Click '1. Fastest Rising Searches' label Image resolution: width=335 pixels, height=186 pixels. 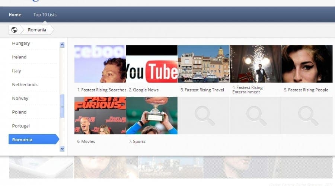click(x=102, y=90)
